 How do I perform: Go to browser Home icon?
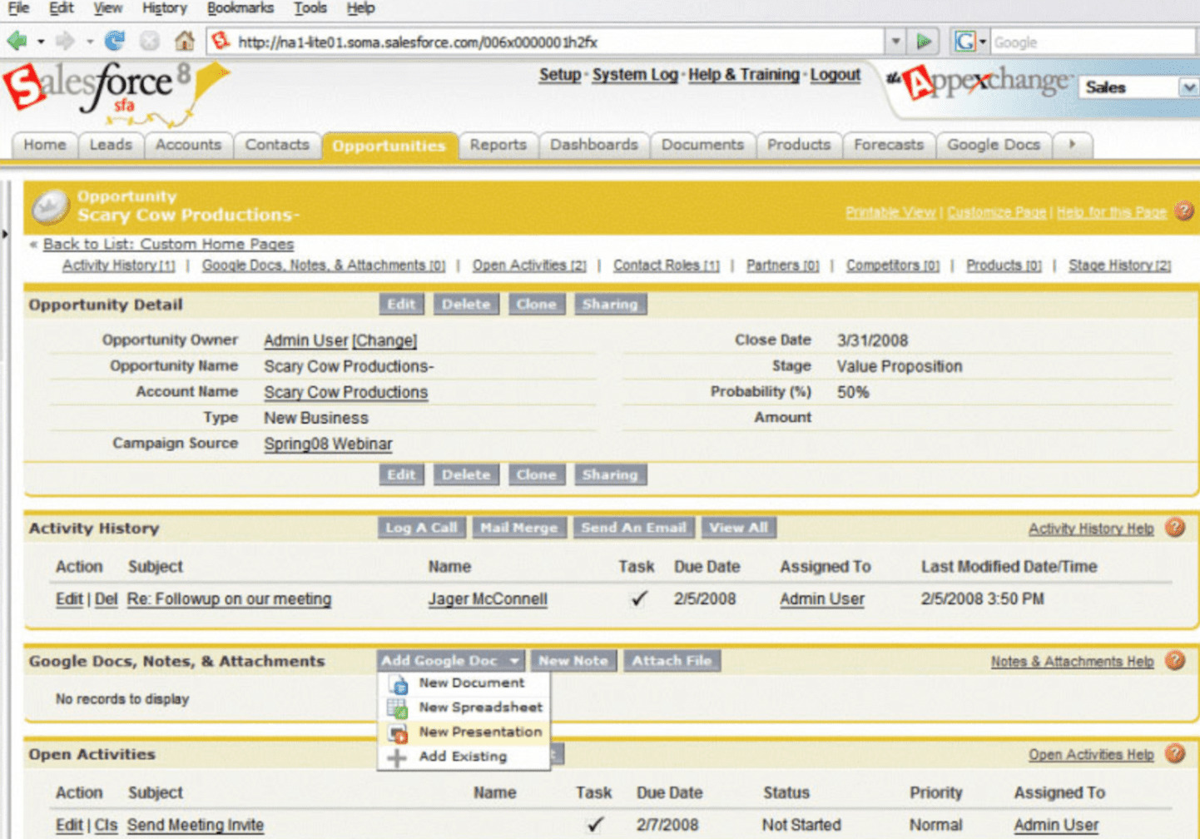184,40
